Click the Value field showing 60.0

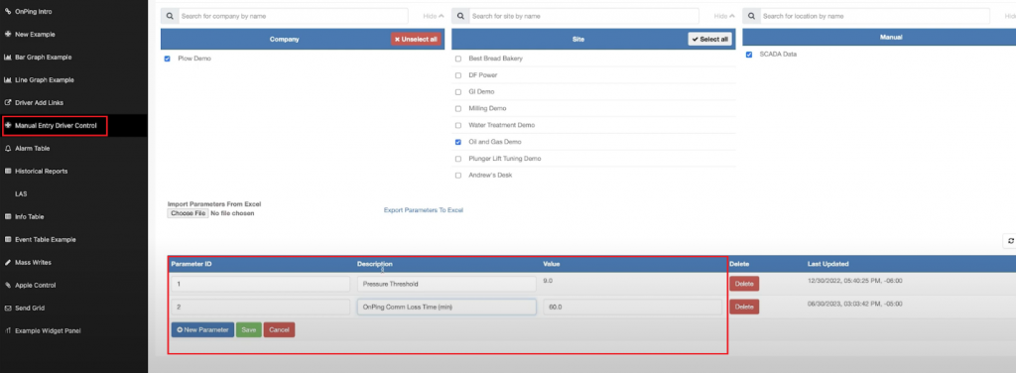[x=632, y=307]
